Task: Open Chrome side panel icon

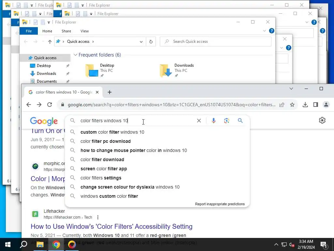Action: (316, 105)
